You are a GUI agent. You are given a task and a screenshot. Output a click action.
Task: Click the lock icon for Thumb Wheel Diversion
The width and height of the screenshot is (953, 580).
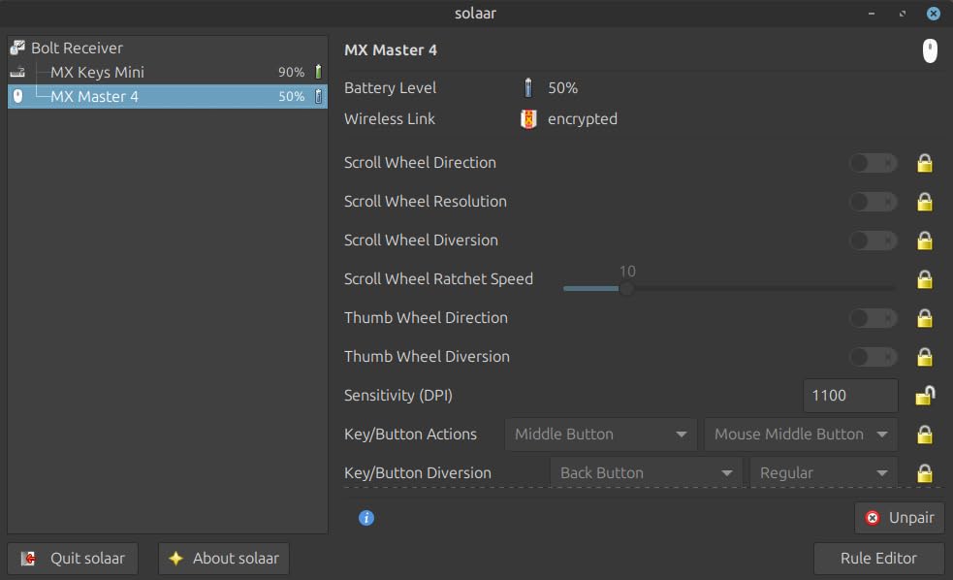(x=924, y=357)
